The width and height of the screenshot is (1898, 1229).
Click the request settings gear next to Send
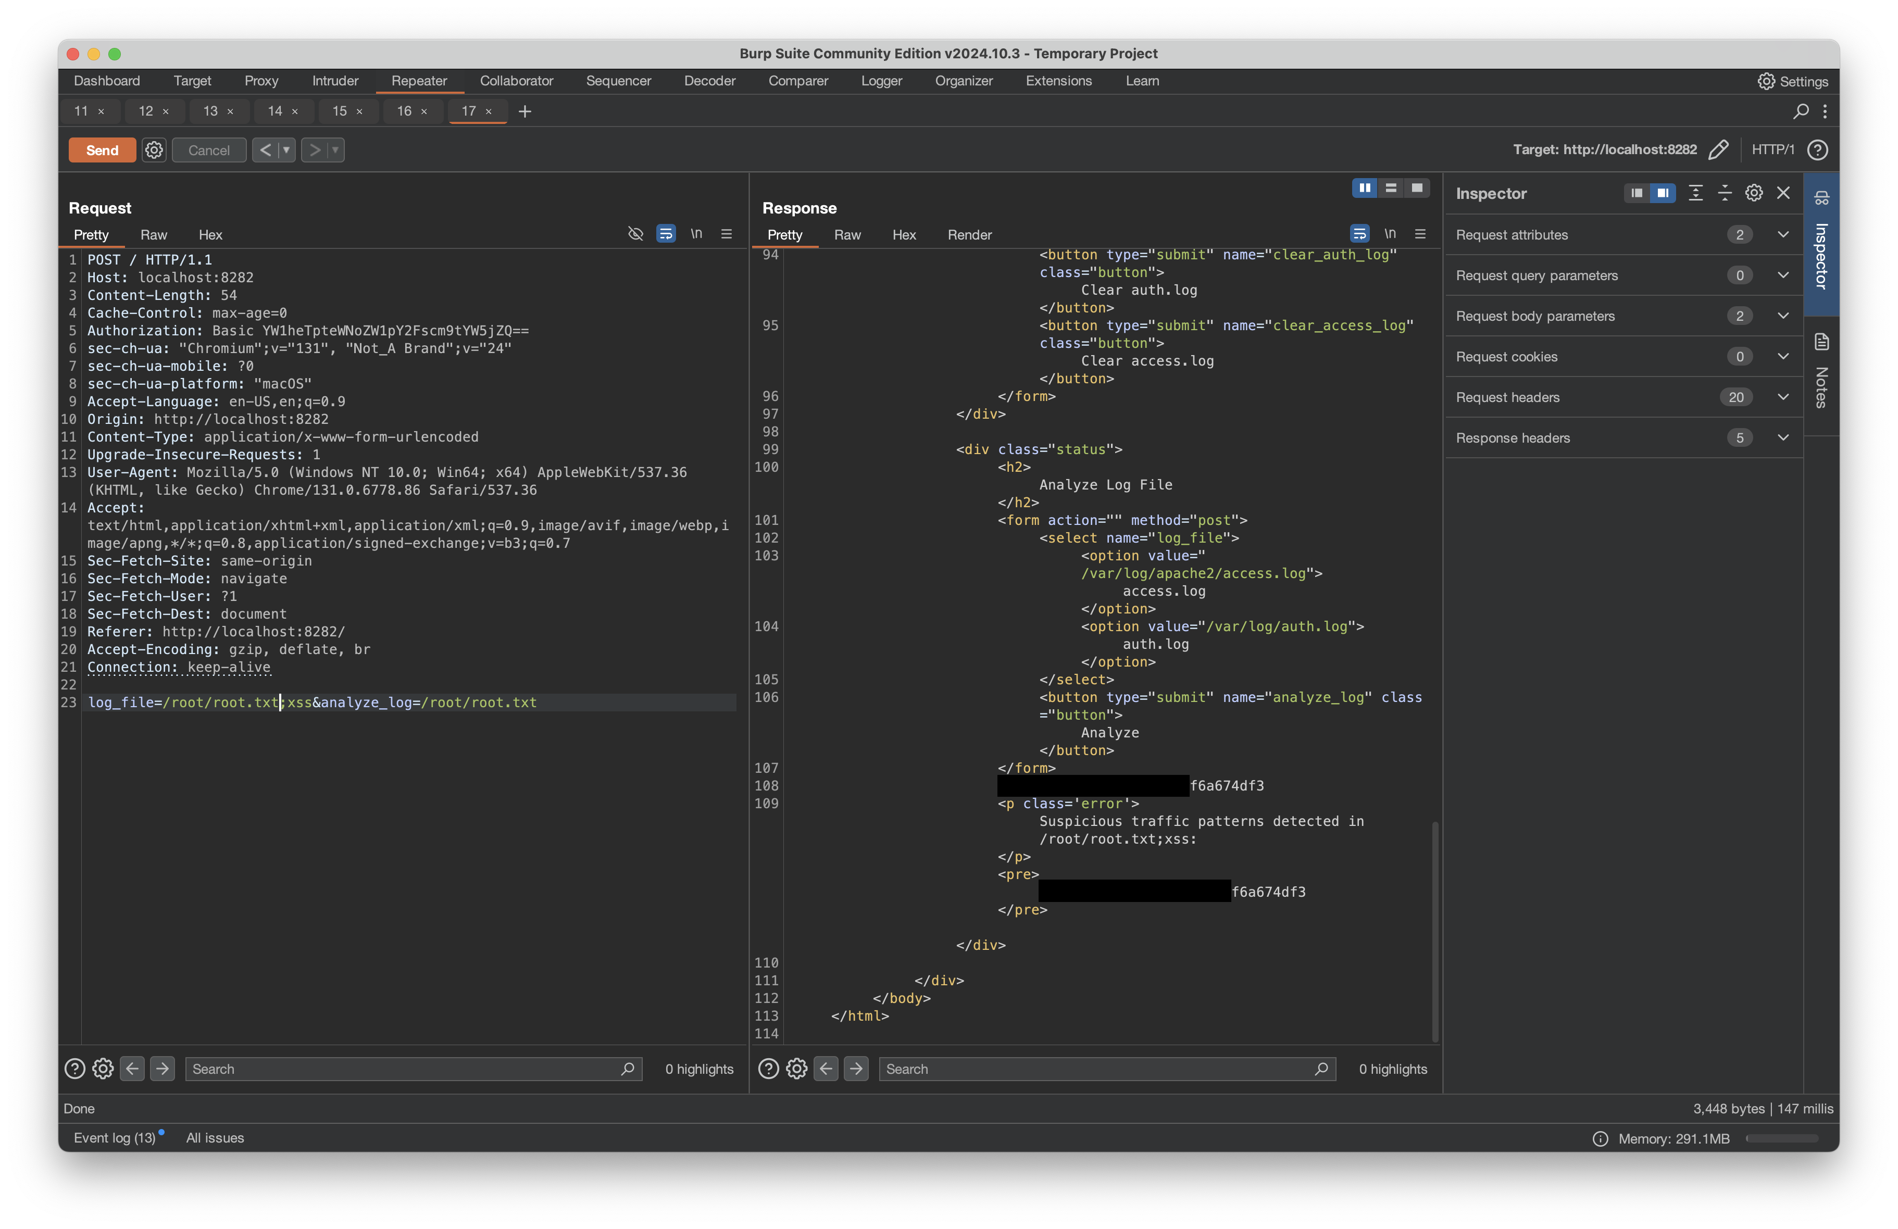154,150
